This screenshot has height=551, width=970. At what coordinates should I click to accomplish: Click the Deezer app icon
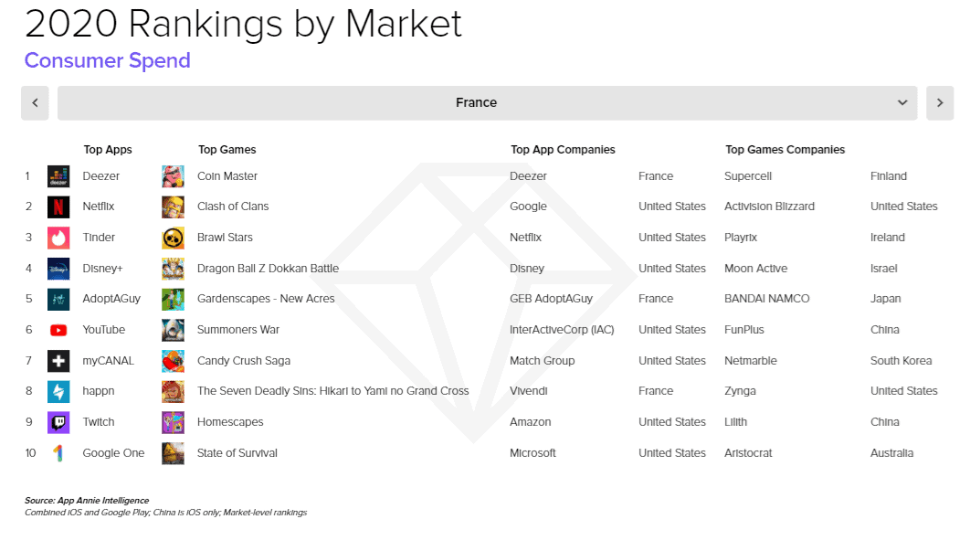pos(58,176)
